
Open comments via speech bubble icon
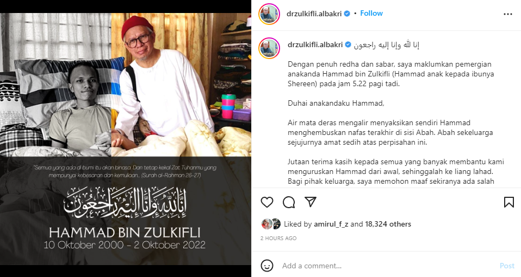(x=289, y=202)
